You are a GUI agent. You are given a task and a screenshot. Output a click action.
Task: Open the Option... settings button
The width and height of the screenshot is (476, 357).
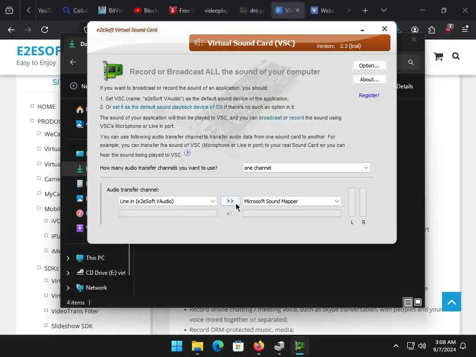pyautogui.click(x=369, y=66)
